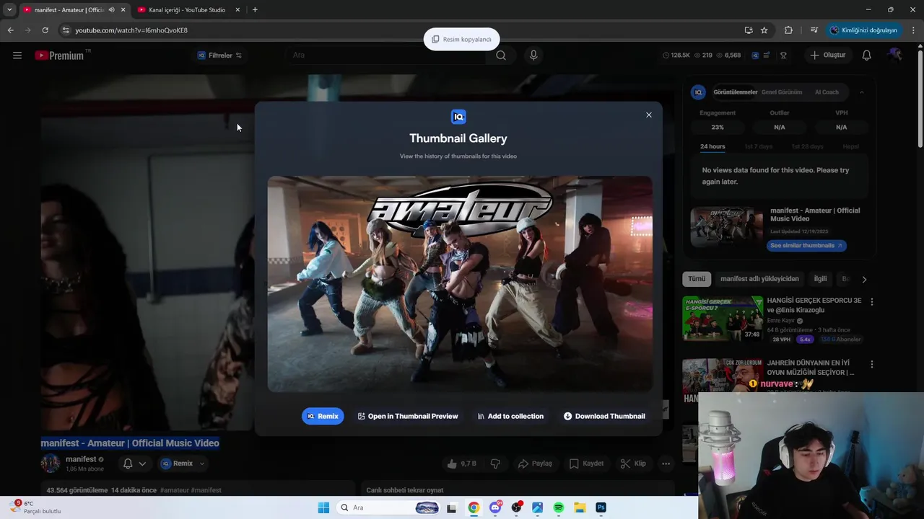Viewport: 924px width, 519px height.
Task: Open Chrome extensions puzzle icon
Action: click(788, 30)
